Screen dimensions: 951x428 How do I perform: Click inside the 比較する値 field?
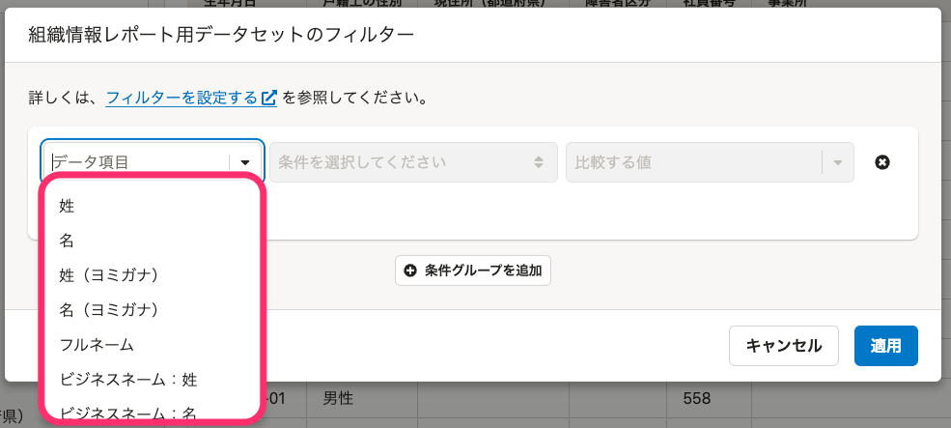(x=694, y=162)
